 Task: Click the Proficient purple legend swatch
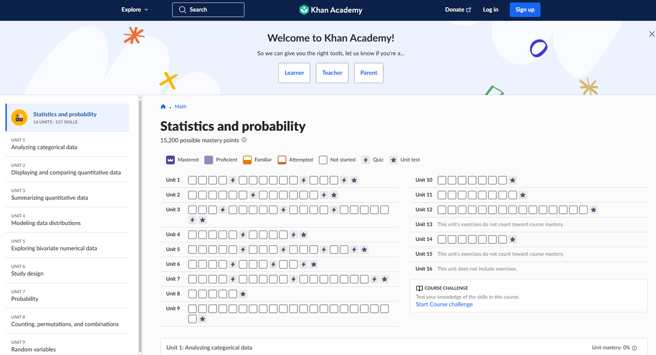pos(209,160)
